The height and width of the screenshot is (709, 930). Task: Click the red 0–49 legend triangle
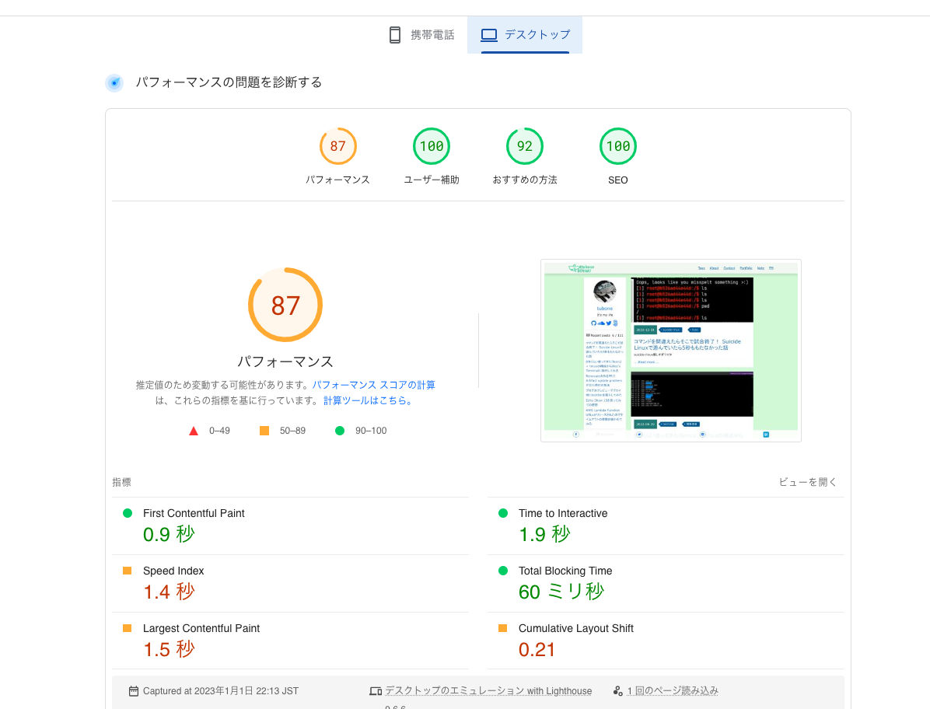(x=193, y=430)
